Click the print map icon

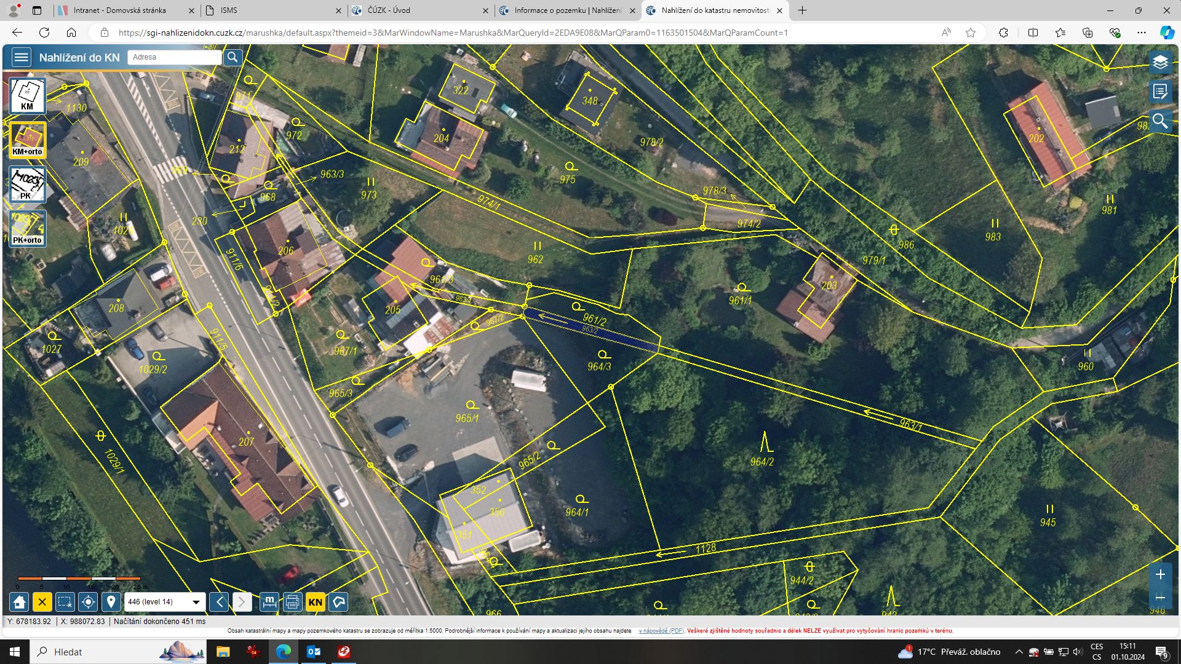pyautogui.click(x=292, y=602)
